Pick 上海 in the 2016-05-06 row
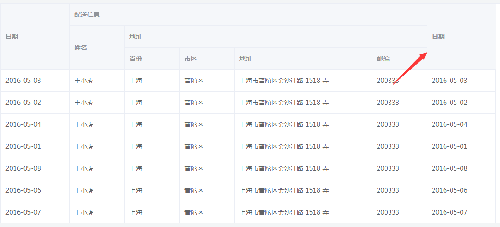 pos(136,190)
